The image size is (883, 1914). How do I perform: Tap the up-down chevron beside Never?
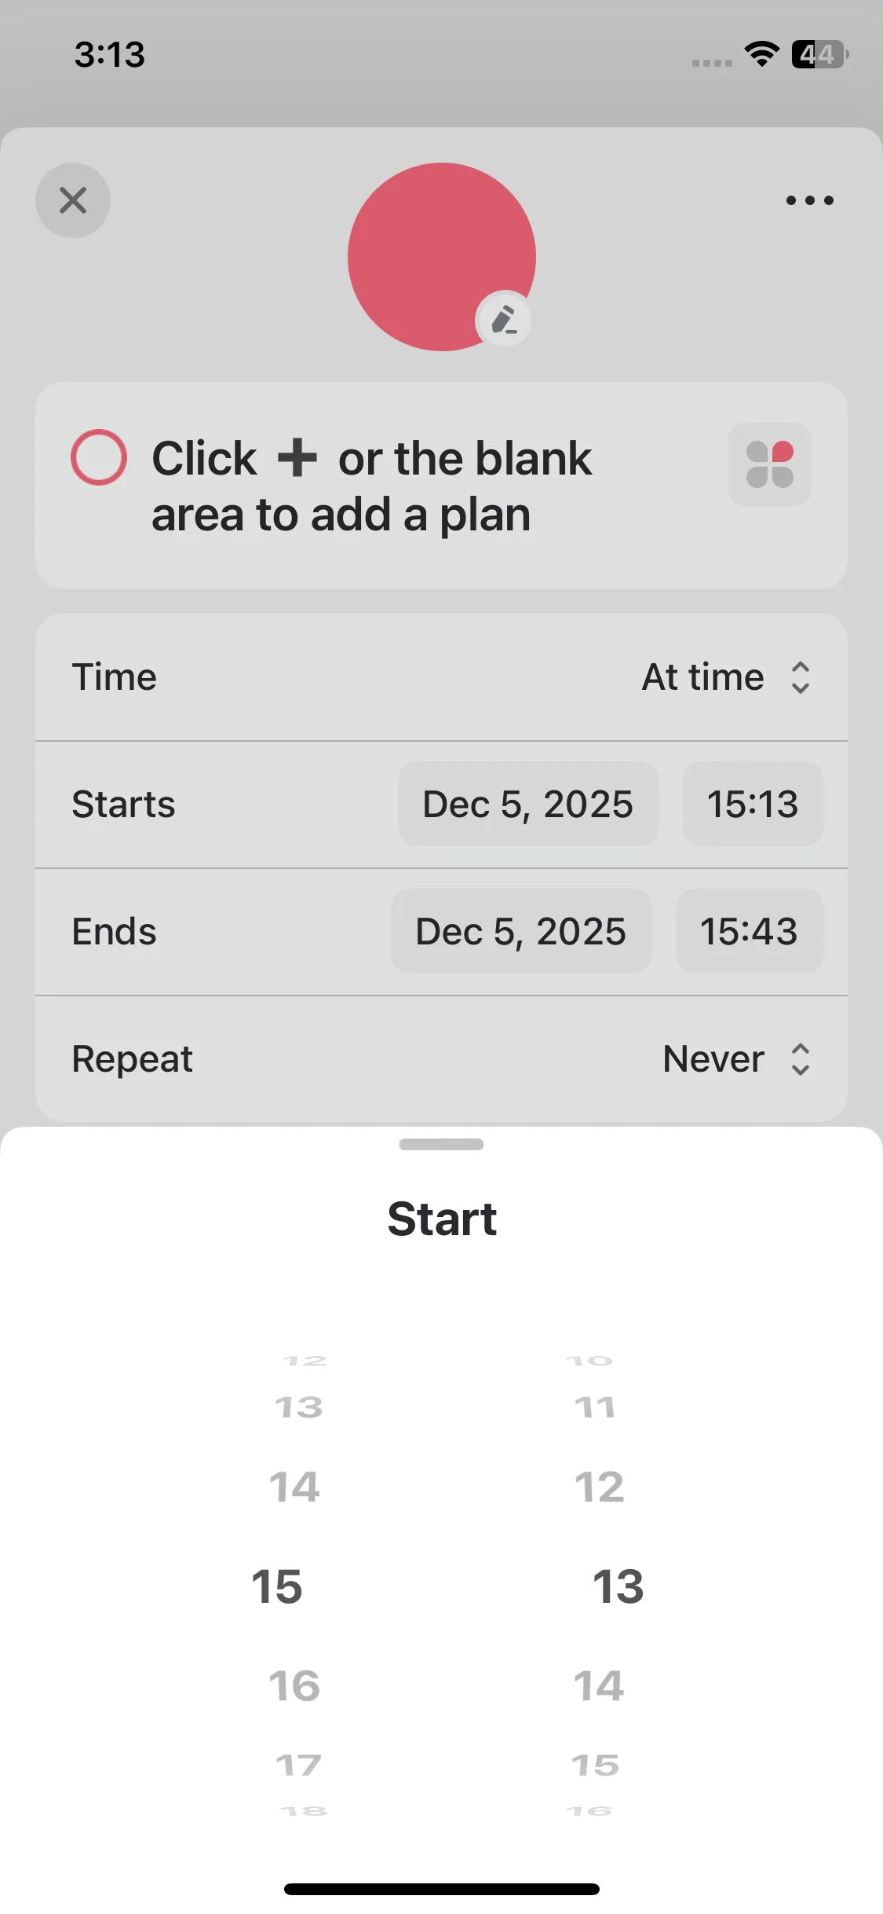click(800, 1059)
